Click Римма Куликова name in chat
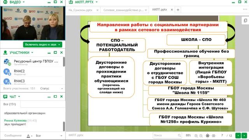 click(16, 121)
